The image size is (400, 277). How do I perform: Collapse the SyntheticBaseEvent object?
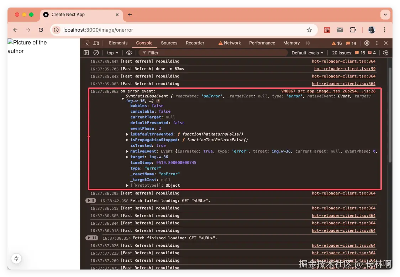click(x=123, y=98)
